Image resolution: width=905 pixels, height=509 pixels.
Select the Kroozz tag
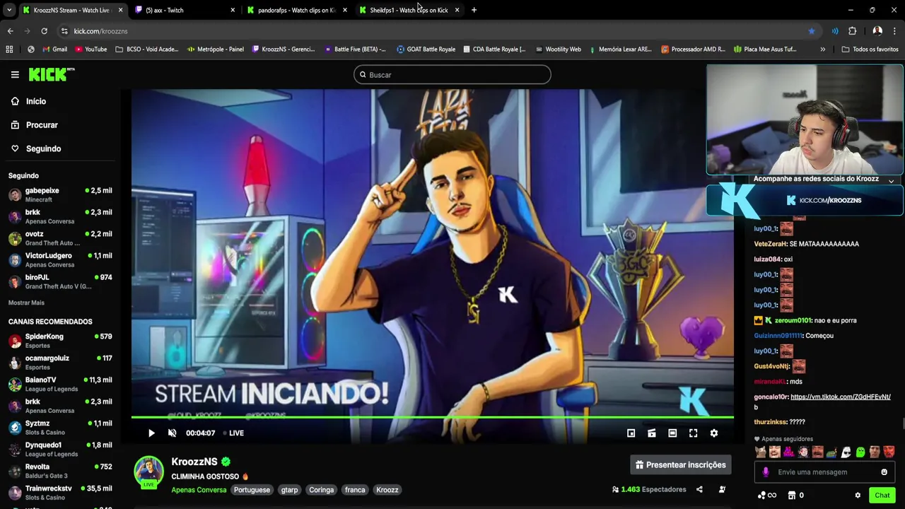point(387,490)
